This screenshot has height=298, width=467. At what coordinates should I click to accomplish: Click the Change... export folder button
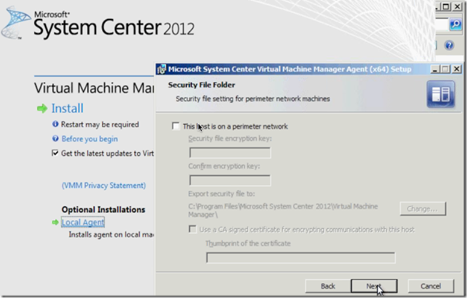click(x=422, y=209)
